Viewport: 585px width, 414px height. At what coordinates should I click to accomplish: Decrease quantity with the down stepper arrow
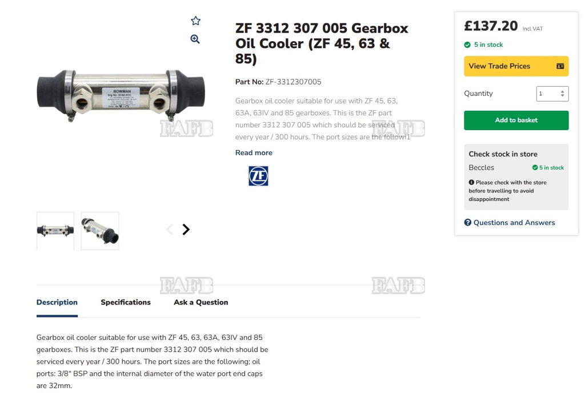(x=562, y=95)
